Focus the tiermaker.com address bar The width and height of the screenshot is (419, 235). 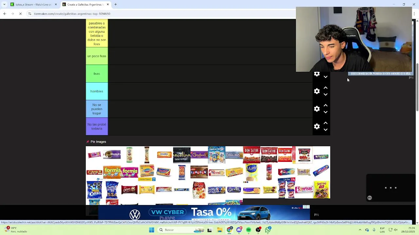tap(157, 14)
